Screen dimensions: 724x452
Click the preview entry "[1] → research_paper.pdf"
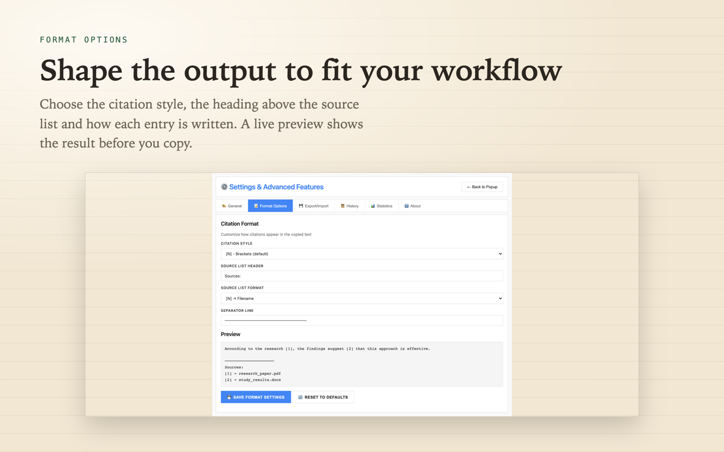(252, 373)
